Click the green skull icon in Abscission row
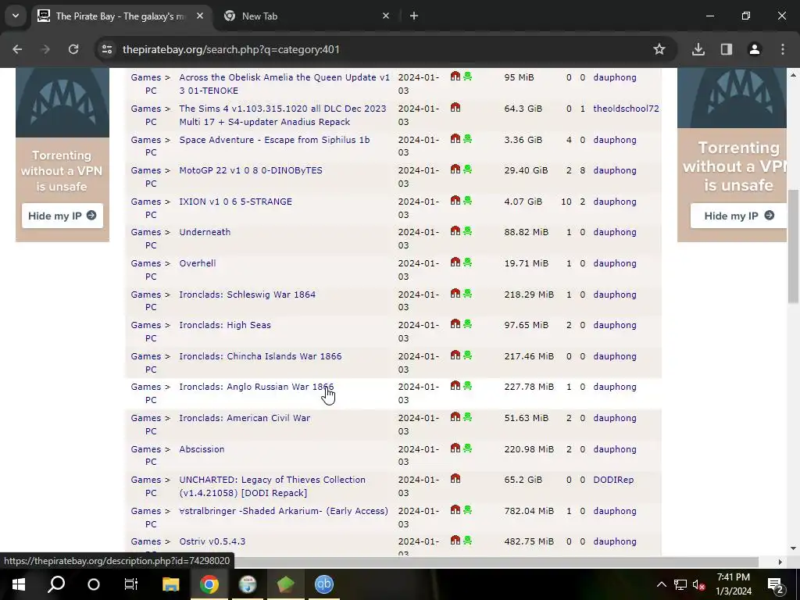This screenshot has height=600, width=800. [467, 448]
